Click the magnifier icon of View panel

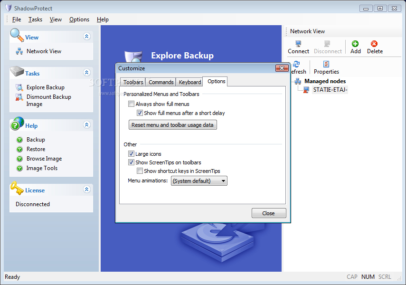coord(17,35)
